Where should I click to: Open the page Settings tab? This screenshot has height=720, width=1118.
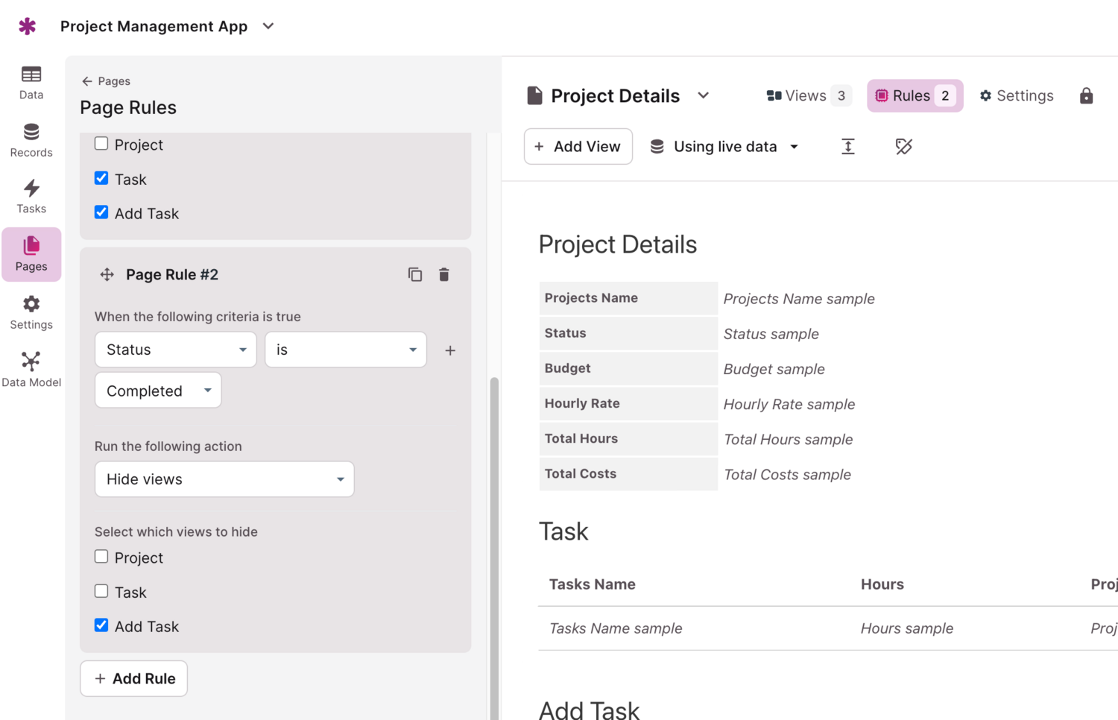click(x=1017, y=95)
